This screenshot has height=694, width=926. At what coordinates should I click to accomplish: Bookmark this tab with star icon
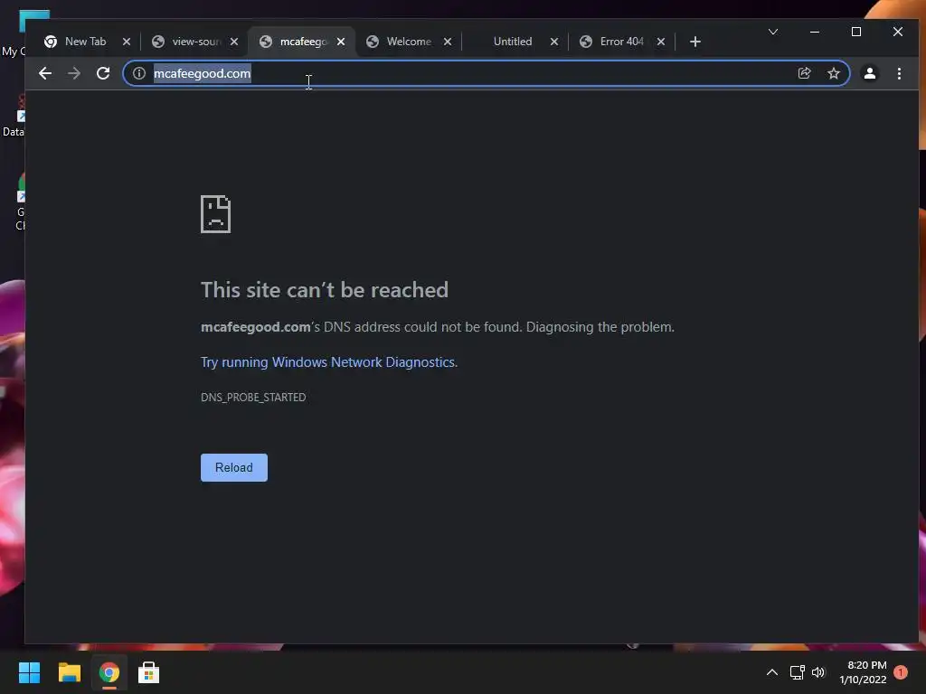coord(833,73)
